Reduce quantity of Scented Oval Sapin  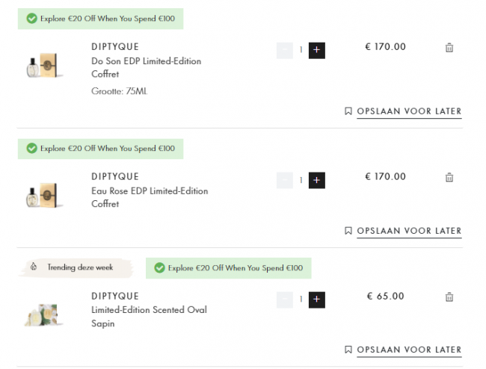pos(285,300)
